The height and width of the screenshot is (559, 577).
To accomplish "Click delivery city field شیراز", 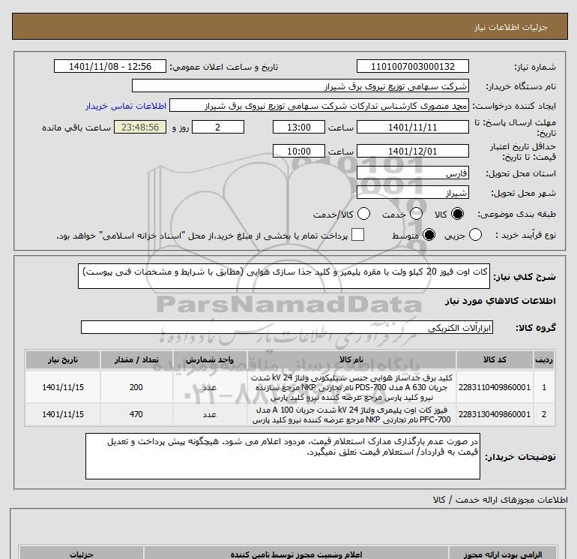I will pyautogui.click(x=412, y=192).
